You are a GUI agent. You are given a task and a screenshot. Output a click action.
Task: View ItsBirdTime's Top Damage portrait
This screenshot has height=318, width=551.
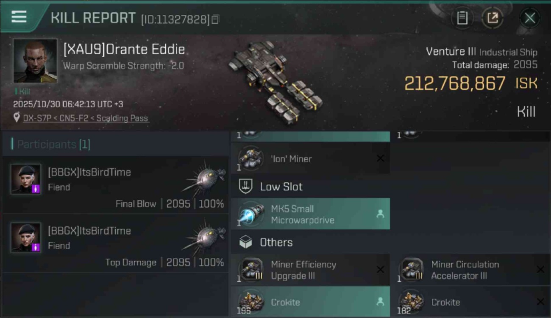(x=26, y=237)
